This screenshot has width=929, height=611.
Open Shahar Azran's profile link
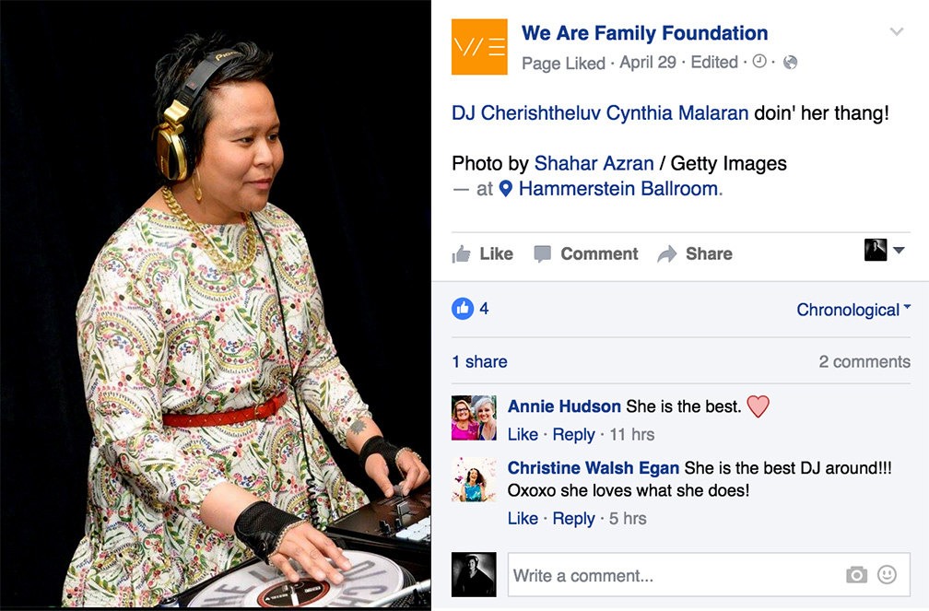594,163
